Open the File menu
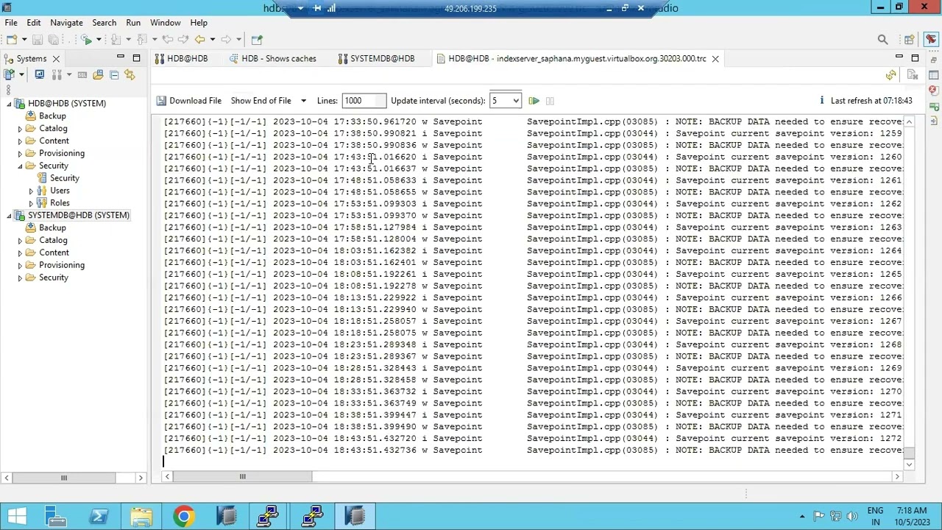Image resolution: width=942 pixels, height=530 pixels. point(11,23)
